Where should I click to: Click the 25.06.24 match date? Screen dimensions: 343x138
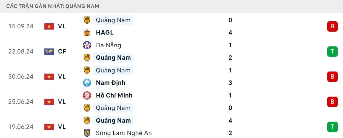pos(21,102)
